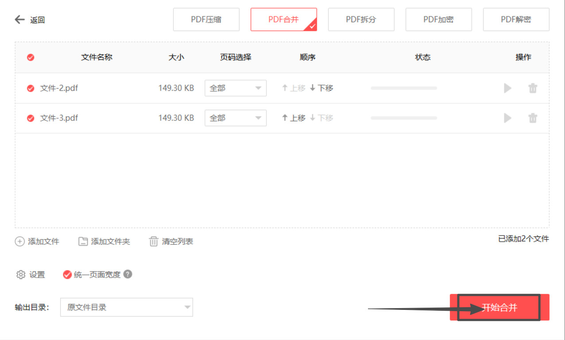The height and width of the screenshot is (340, 565).
Task: Click the 开始合并 button
Action: 499,307
